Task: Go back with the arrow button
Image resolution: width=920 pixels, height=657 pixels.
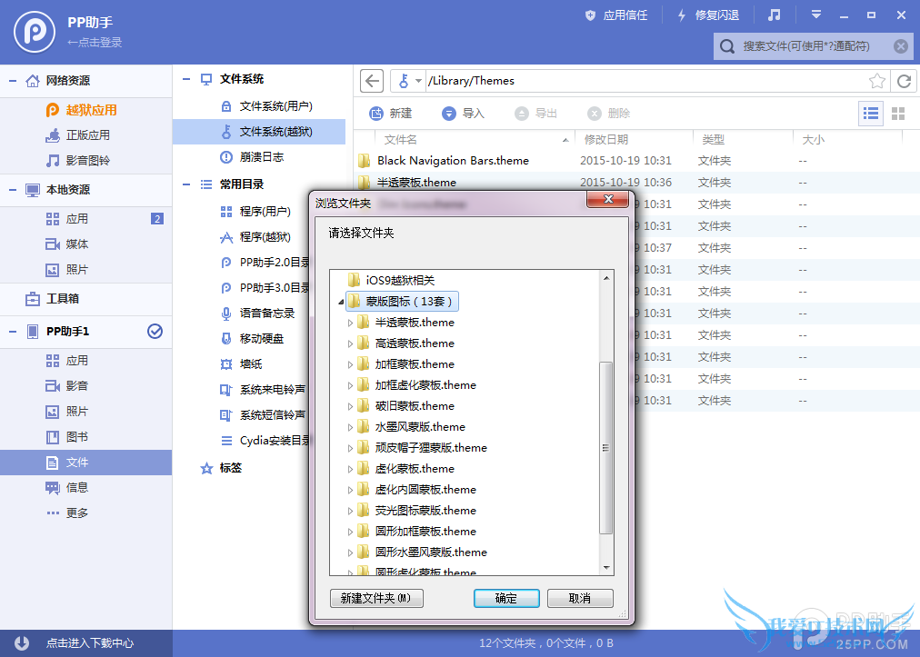Action: (x=372, y=81)
